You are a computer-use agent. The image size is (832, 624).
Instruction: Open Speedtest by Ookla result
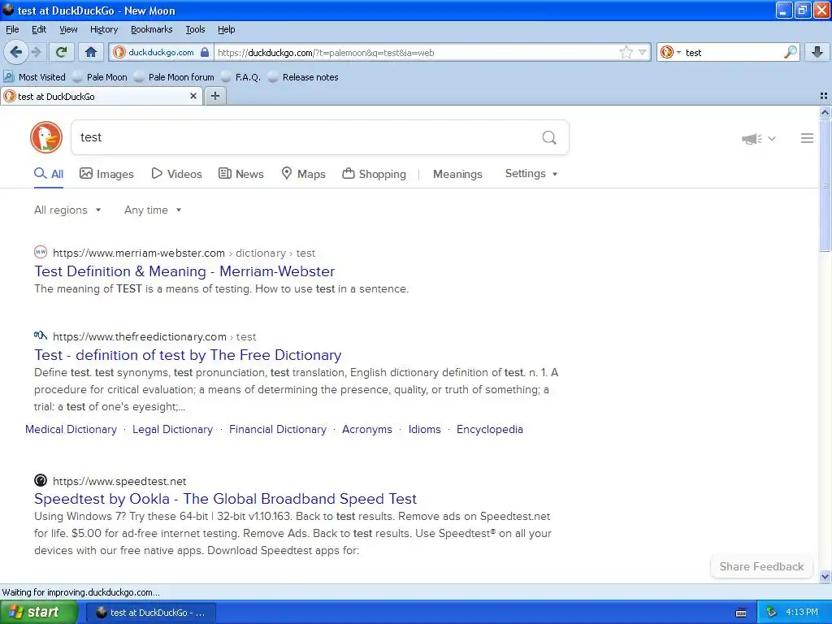tap(226, 499)
